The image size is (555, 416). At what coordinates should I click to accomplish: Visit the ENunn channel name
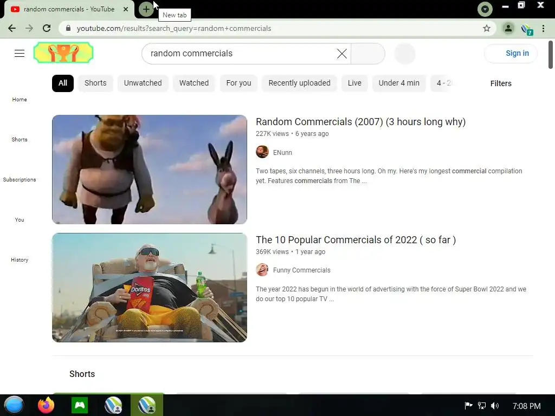tap(282, 152)
